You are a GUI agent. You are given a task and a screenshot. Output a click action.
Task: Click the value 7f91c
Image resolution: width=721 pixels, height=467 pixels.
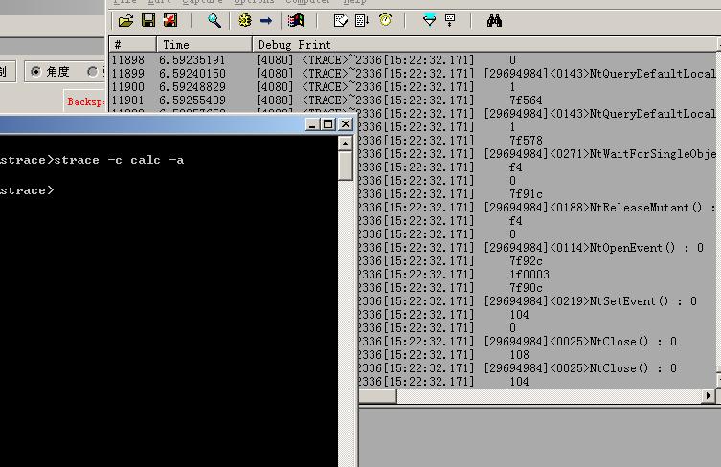[526, 194]
